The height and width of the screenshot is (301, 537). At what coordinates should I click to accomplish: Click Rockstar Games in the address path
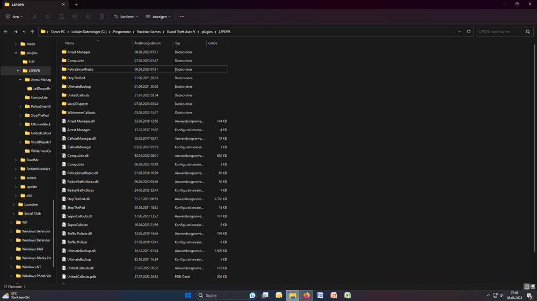[149, 32]
